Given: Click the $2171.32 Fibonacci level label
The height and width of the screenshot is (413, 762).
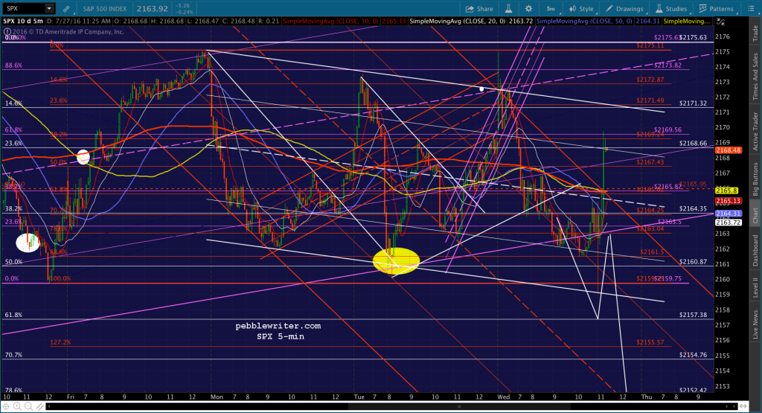Looking at the screenshot, I should (x=693, y=103).
